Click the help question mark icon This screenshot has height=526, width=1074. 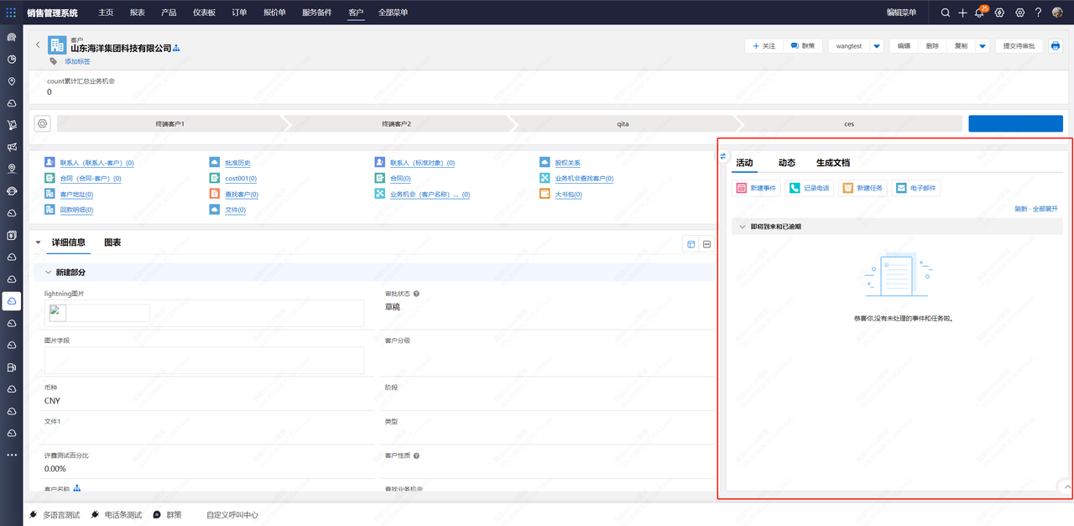pos(1038,13)
